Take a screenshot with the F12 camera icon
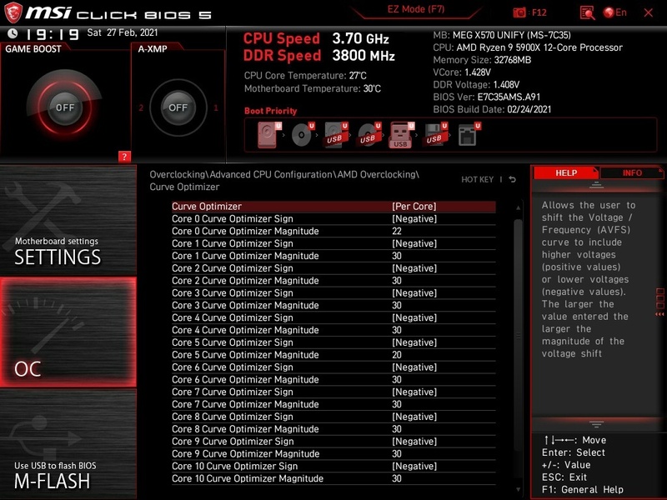The image size is (667, 500). click(519, 12)
